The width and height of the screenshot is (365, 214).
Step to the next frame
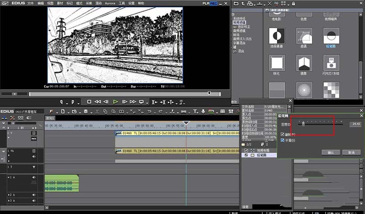(x=125, y=102)
